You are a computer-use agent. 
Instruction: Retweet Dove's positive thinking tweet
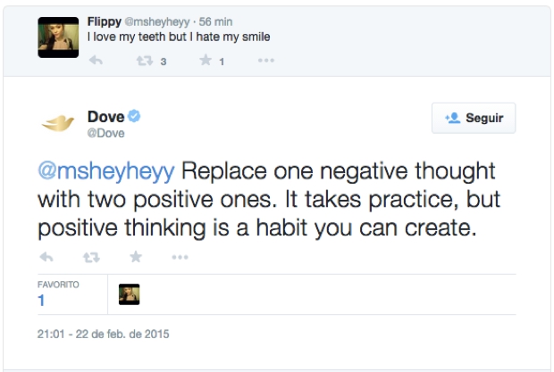[91, 257]
